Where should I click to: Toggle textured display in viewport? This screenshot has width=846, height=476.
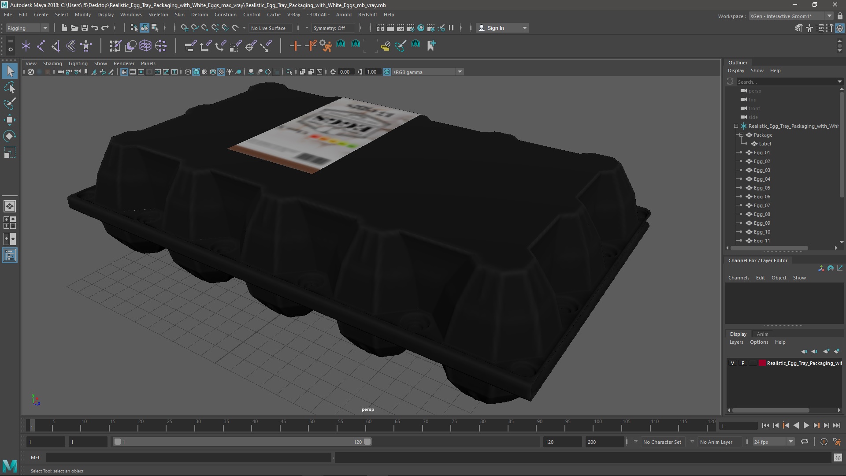221,72
